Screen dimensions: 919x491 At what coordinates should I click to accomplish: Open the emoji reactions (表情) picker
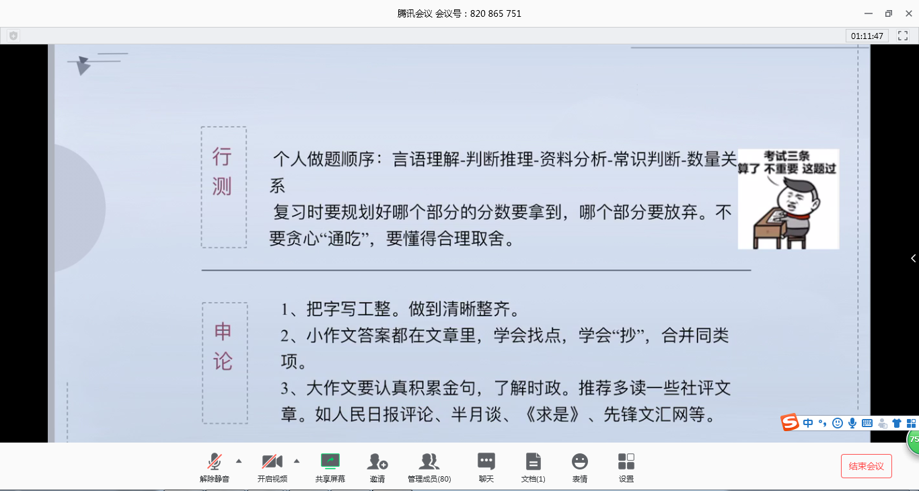(x=580, y=462)
